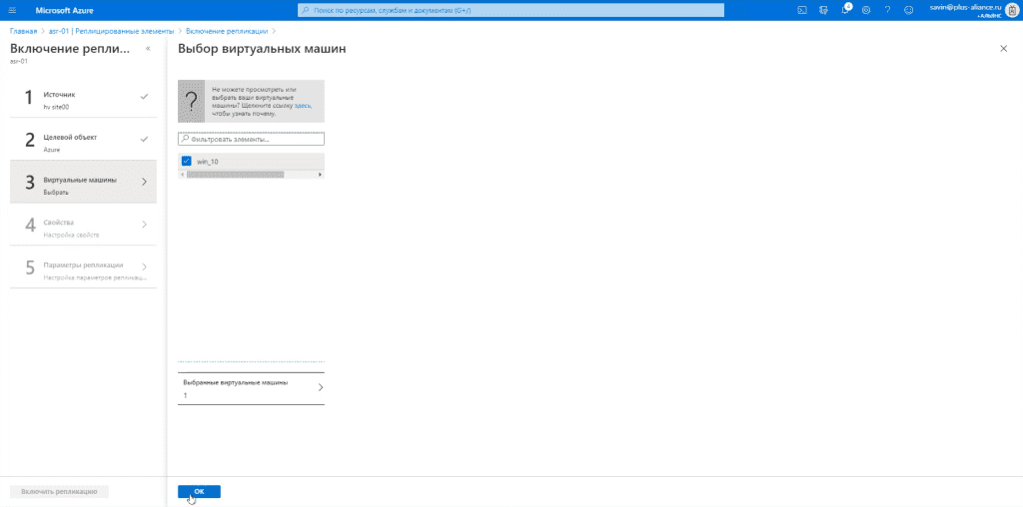Launch Cloud Shell from the top bar
The image size is (1023, 507).
click(x=802, y=10)
